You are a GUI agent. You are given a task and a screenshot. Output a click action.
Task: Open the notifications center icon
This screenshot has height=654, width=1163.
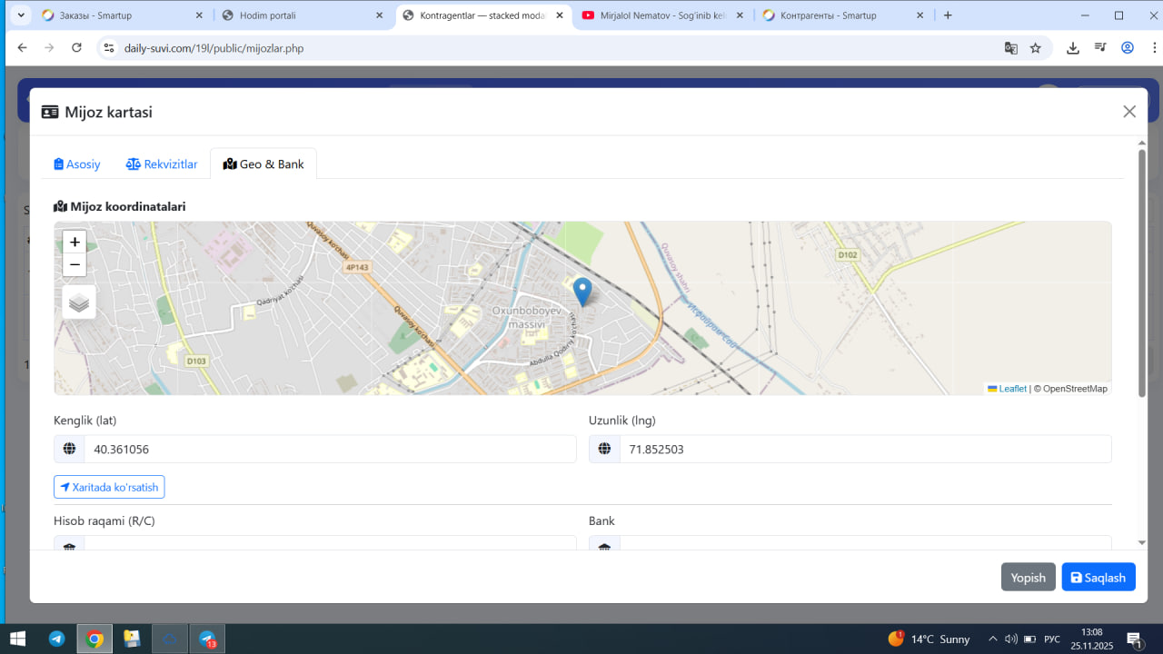(1134, 639)
